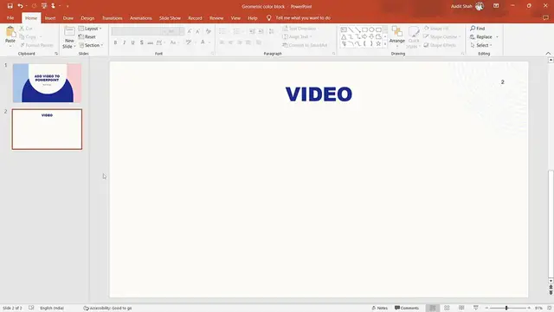Screen dimensions: 554x312
Task: Switch to the Slide Show tab
Action: [x=170, y=18]
